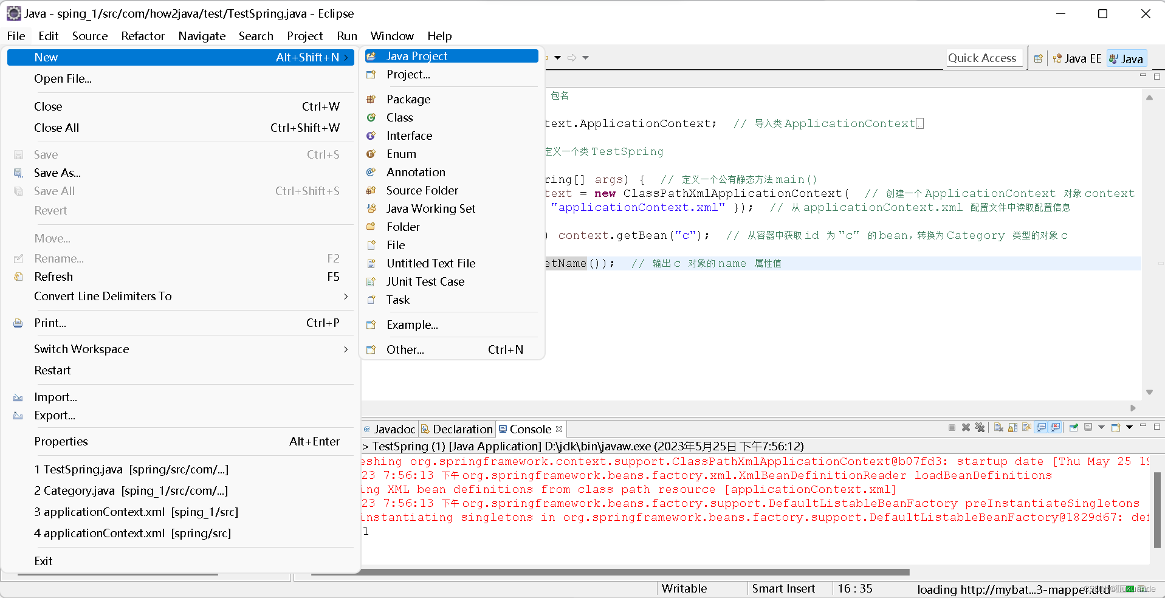
Task: Click Console horizontal scrollbar thumb
Action: 610,572
